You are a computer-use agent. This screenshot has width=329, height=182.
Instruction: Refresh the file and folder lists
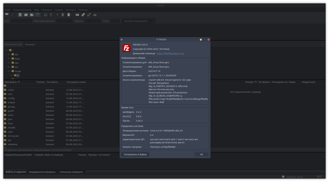pos(45,15)
